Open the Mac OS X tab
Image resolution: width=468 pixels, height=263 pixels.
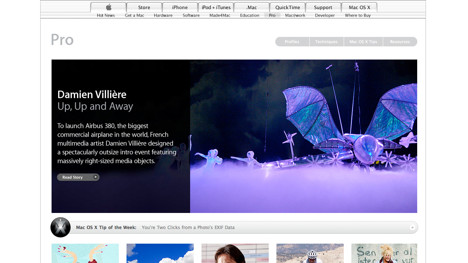click(359, 7)
